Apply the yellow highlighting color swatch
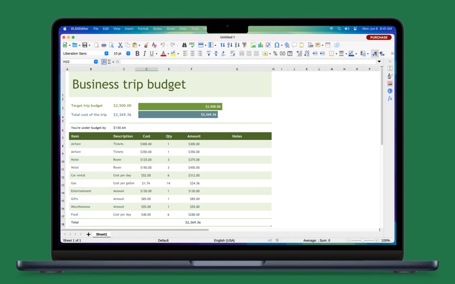Viewport: 455px width, 284px height. 173,54
